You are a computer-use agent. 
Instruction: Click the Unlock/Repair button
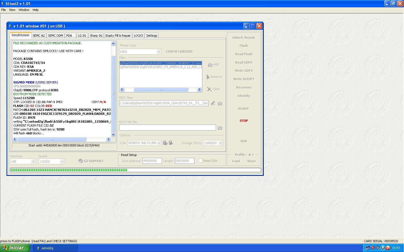pos(244,38)
